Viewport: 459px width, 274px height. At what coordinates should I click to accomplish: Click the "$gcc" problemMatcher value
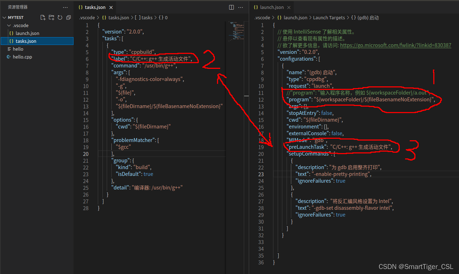(x=124, y=147)
